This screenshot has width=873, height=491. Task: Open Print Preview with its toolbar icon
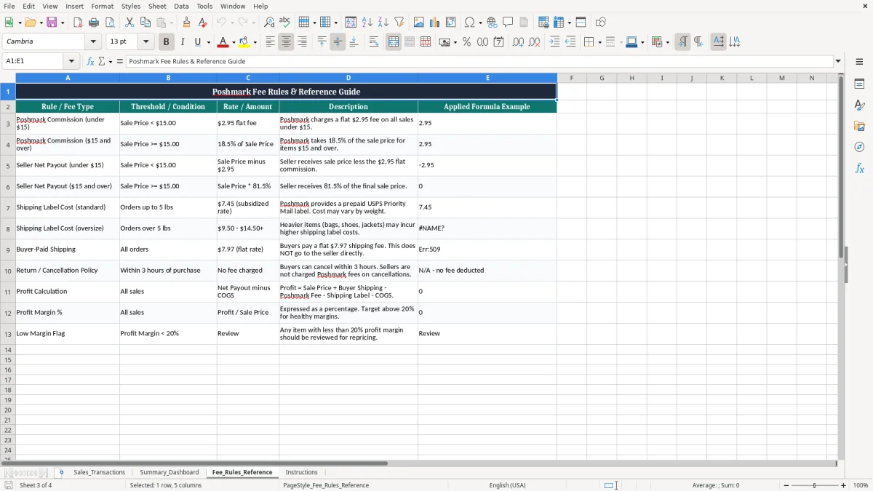[x=109, y=23]
